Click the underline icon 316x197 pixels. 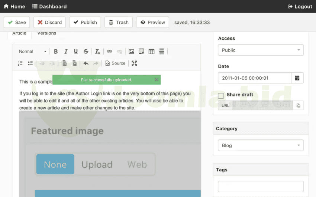76,52
